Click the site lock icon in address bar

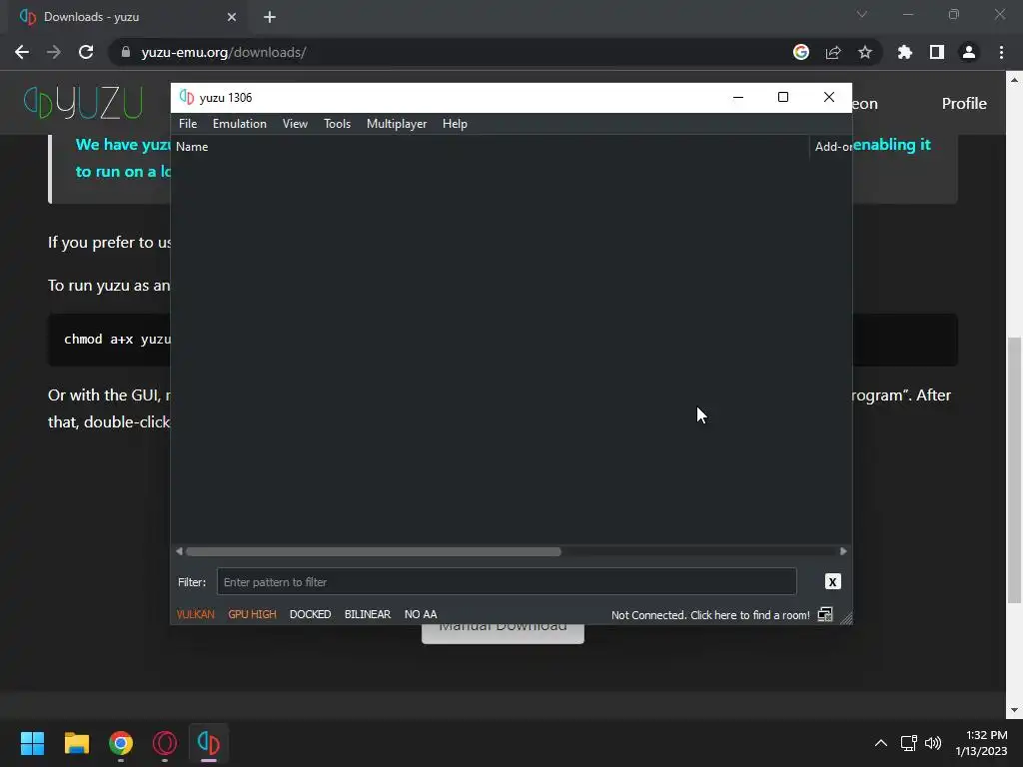point(126,52)
